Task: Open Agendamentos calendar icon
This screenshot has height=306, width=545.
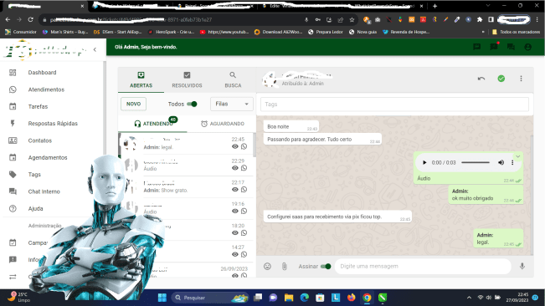Action: [13, 157]
